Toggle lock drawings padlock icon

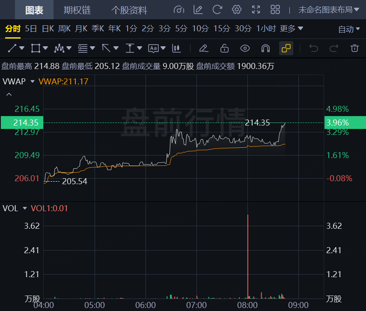[224, 48]
